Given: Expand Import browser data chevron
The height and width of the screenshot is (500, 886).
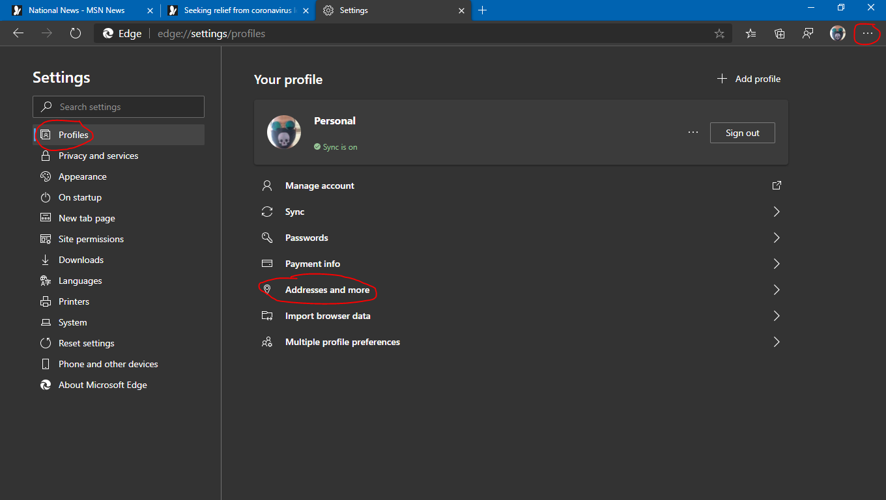Looking at the screenshot, I should pyautogui.click(x=777, y=316).
